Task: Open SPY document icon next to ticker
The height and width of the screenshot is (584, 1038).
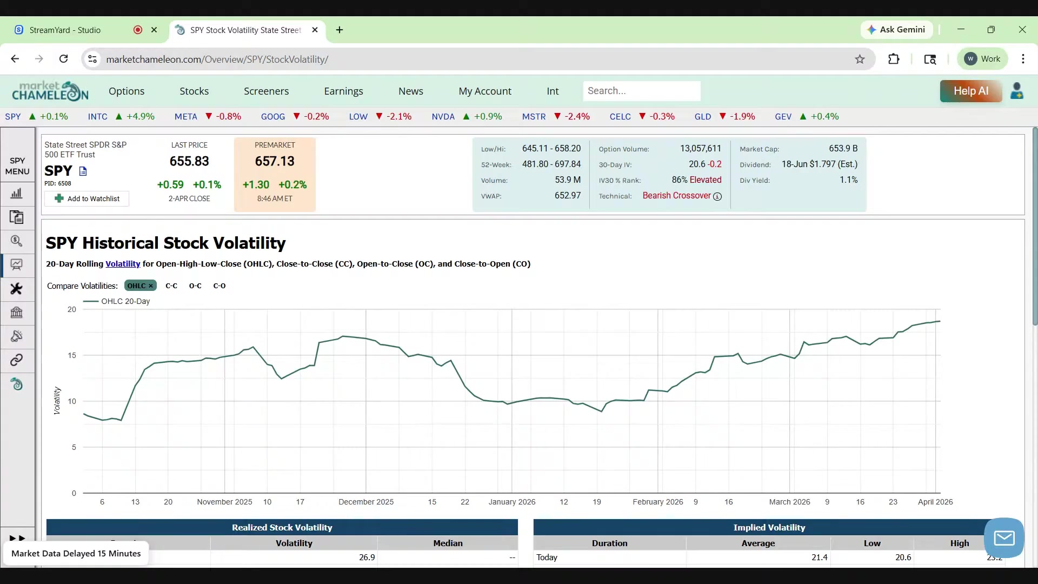Action: (x=83, y=171)
